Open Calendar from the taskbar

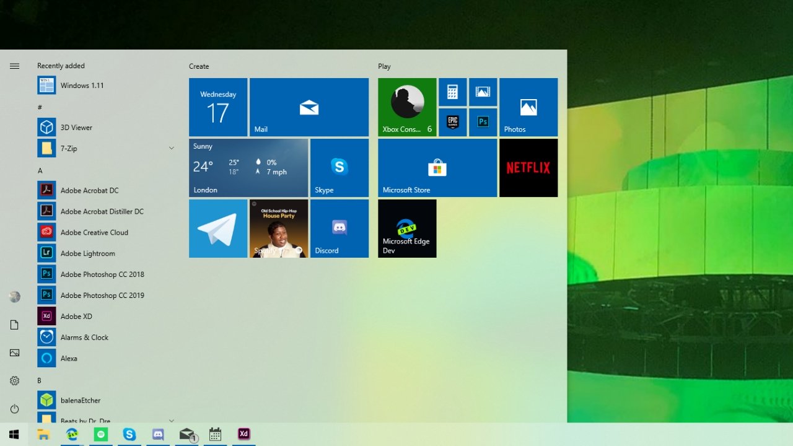tap(216, 434)
